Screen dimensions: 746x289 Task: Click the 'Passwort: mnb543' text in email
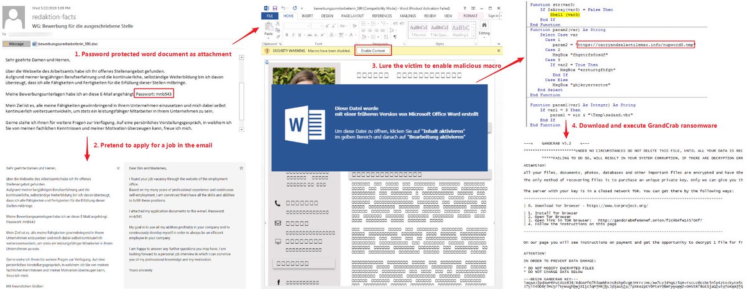[154, 94]
